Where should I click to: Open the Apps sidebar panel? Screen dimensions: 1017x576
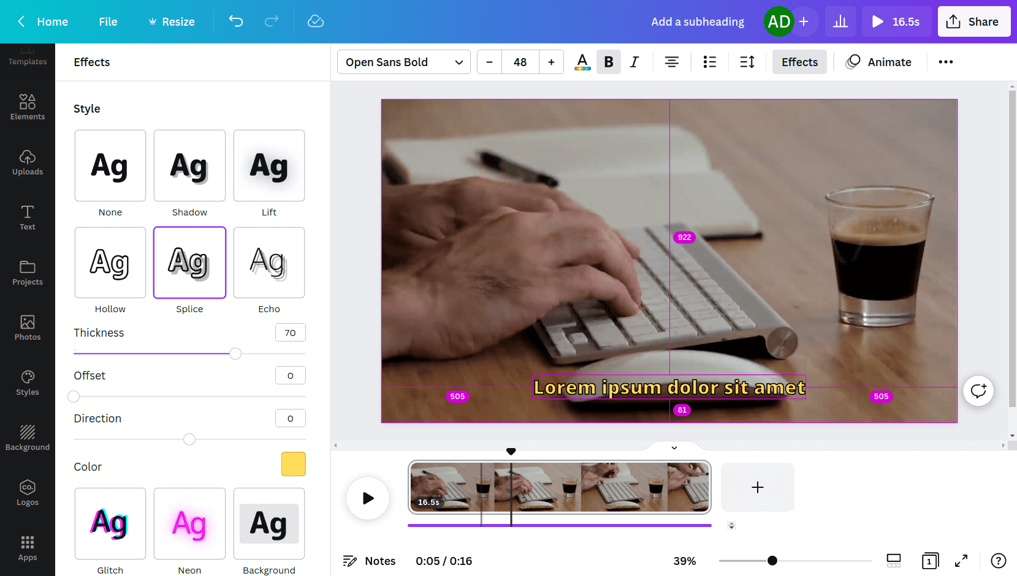point(28,548)
